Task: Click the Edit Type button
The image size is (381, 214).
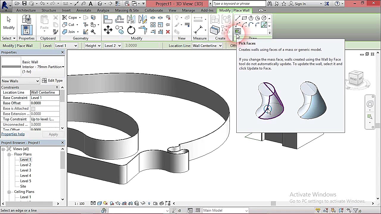Action: [52, 81]
